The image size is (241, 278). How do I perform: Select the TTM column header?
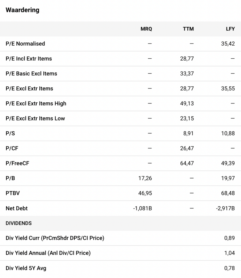pyautogui.click(x=188, y=29)
